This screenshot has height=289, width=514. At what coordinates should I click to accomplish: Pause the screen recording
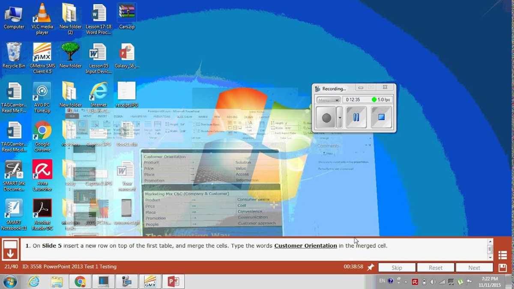[356, 117]
